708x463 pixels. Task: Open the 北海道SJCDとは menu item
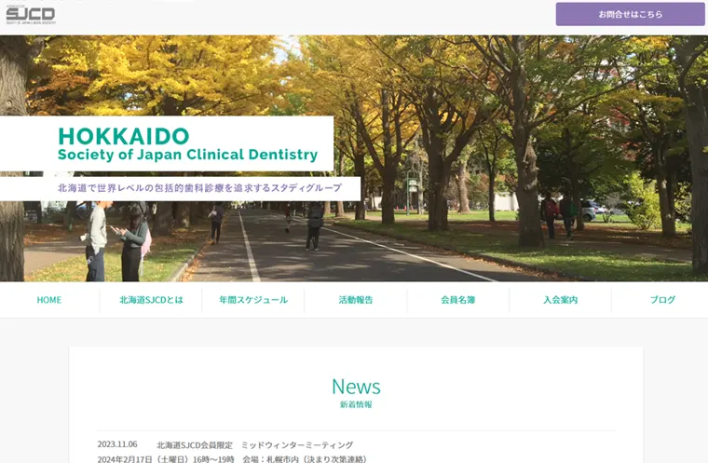coord(151,300)
